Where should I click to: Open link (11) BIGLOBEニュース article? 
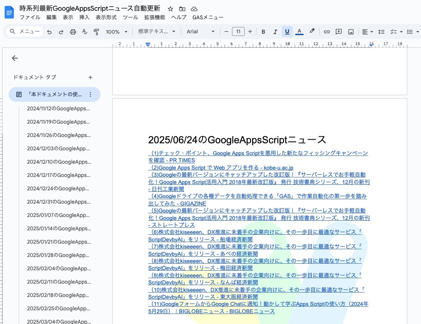coord(258,308)
